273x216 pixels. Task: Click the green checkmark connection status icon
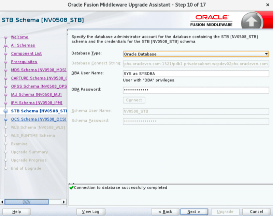pyautogui.click(x=71, y=188)
